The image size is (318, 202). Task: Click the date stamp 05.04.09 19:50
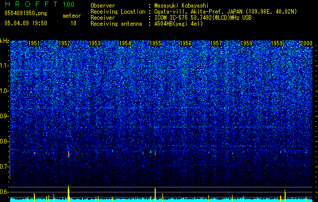[x=26, y=23]
